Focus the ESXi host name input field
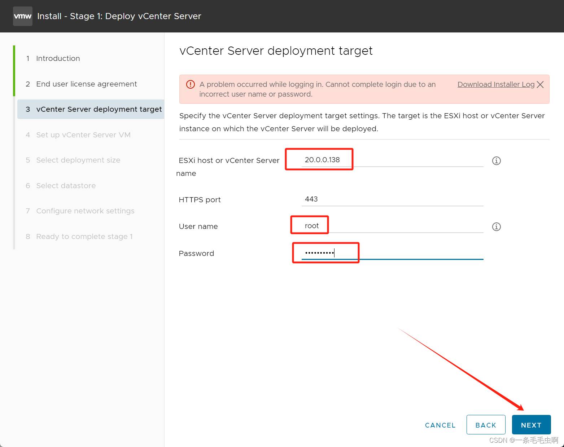This screenshot has width=564, height=447. tap(392, 160)
